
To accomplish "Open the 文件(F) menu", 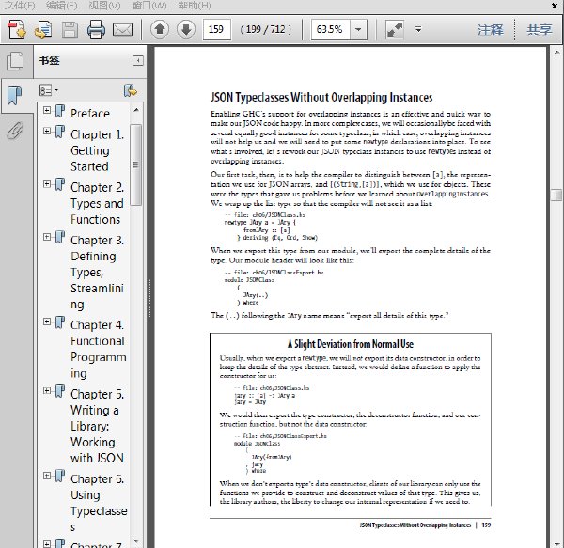I will click(x=20, y=6).
